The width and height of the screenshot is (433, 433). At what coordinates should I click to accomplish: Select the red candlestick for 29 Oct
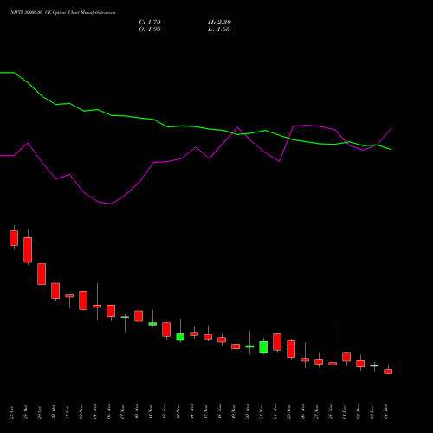[x=42, y=274]
